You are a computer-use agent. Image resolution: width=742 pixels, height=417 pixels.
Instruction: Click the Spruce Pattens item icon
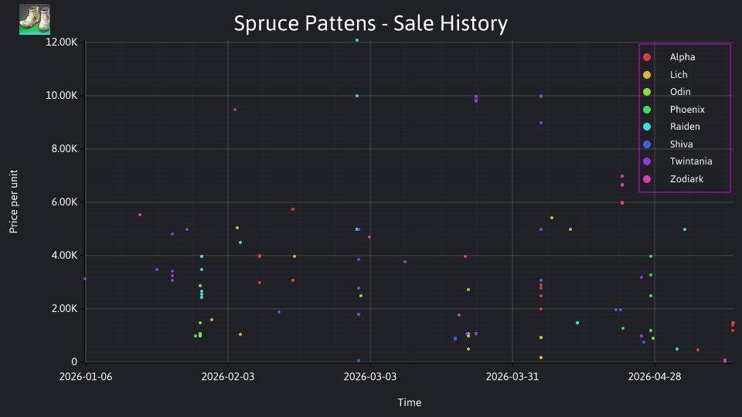coord(35,19)
